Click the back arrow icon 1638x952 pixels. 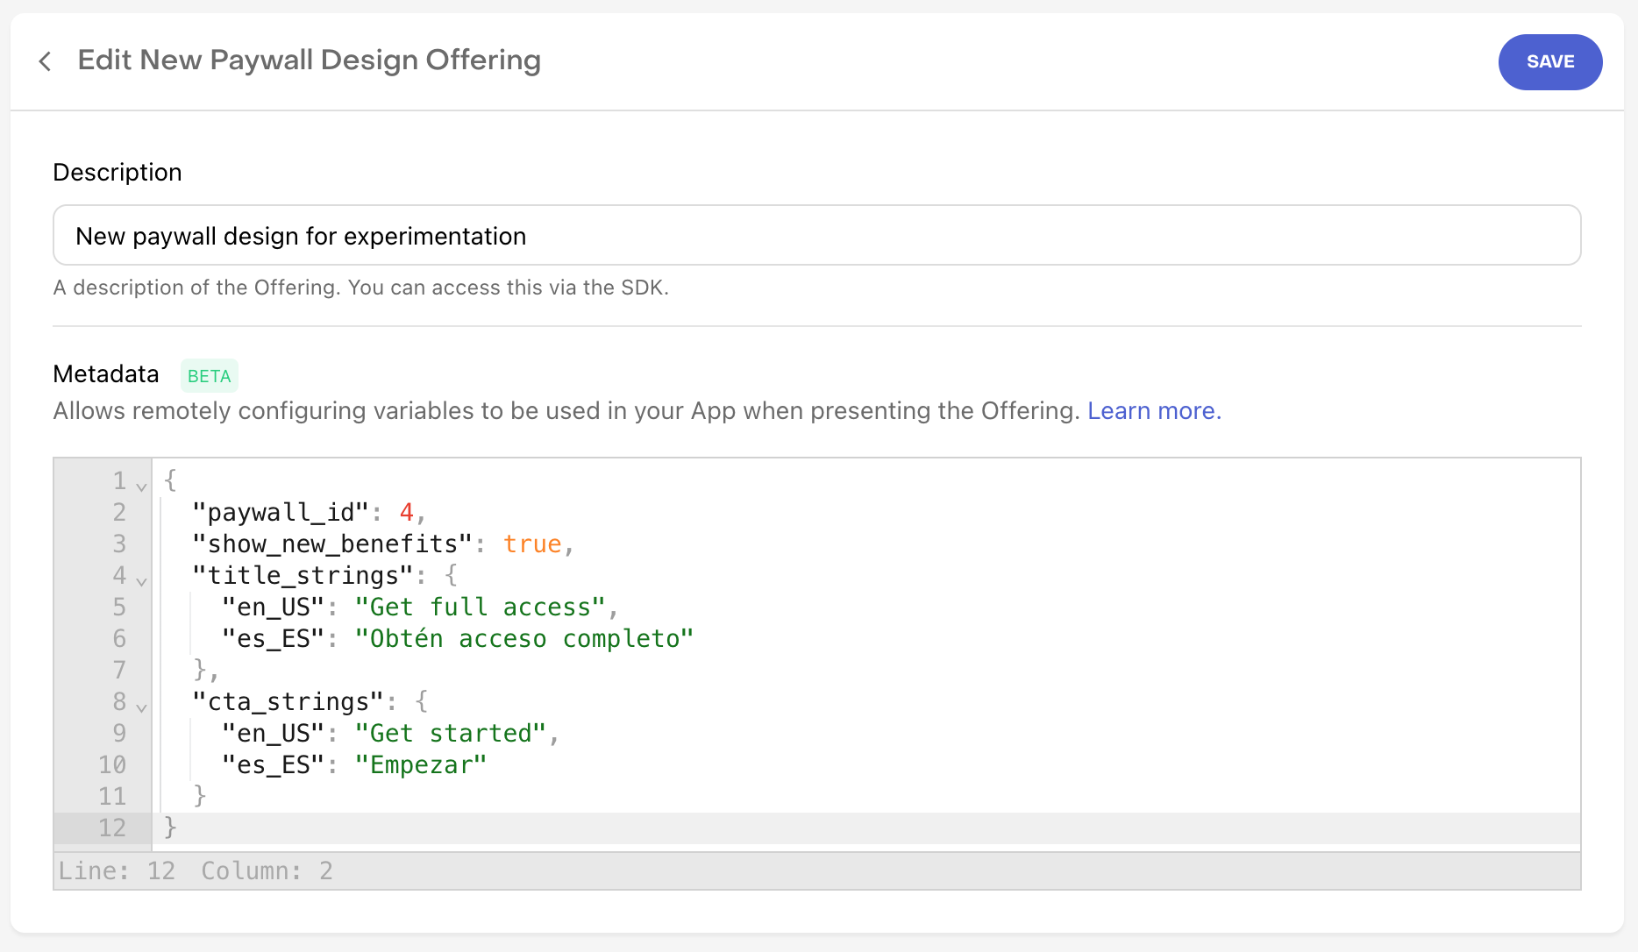(45, 61)
